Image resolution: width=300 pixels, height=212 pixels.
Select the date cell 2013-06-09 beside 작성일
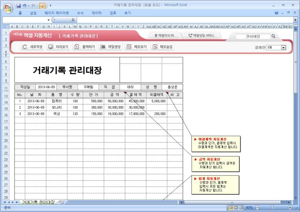click(46, 87)
